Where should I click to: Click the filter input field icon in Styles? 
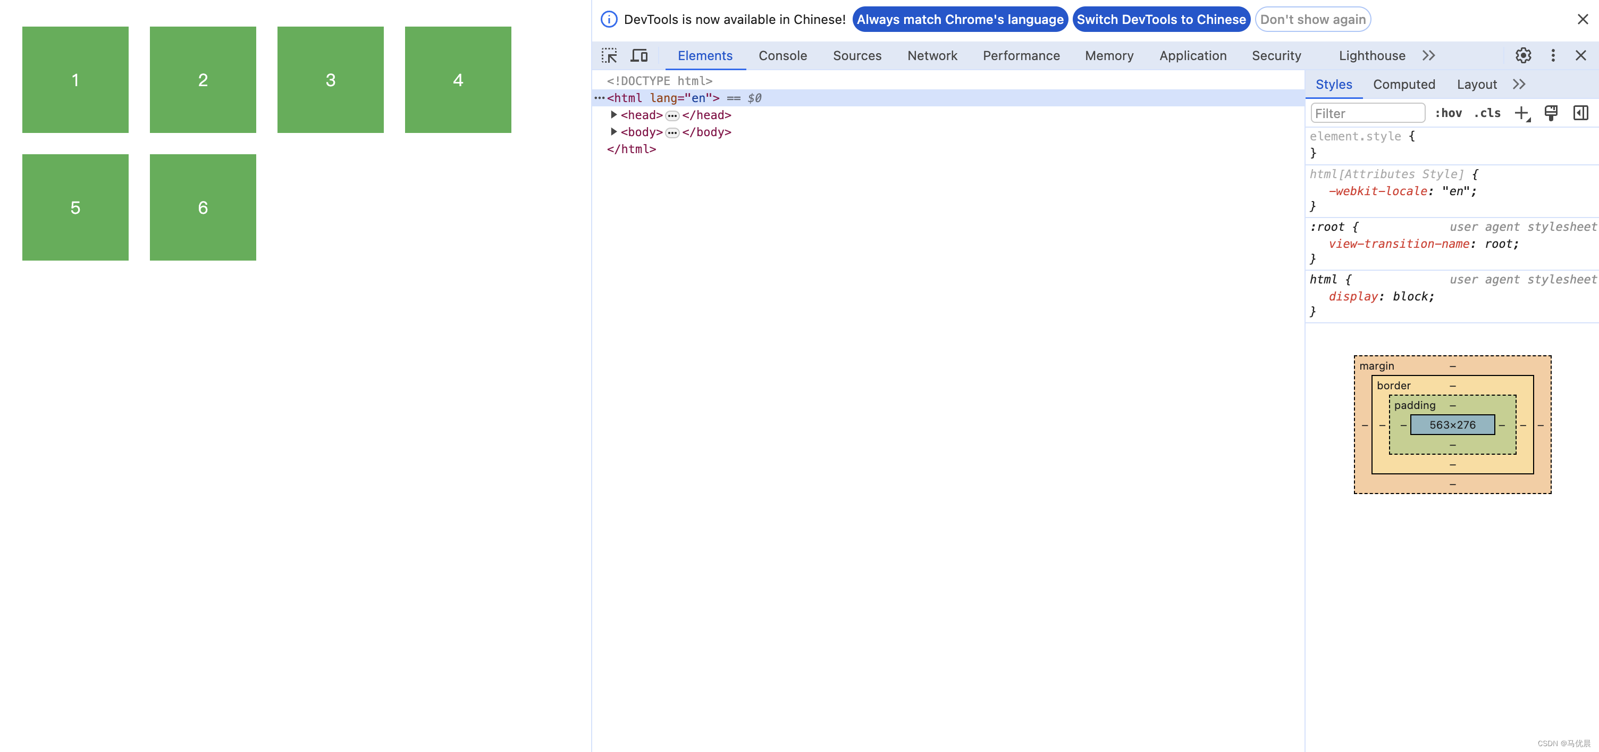coord(1367,113)
